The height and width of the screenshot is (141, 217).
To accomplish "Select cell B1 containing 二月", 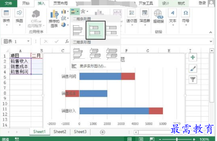I will coord(37,56).
